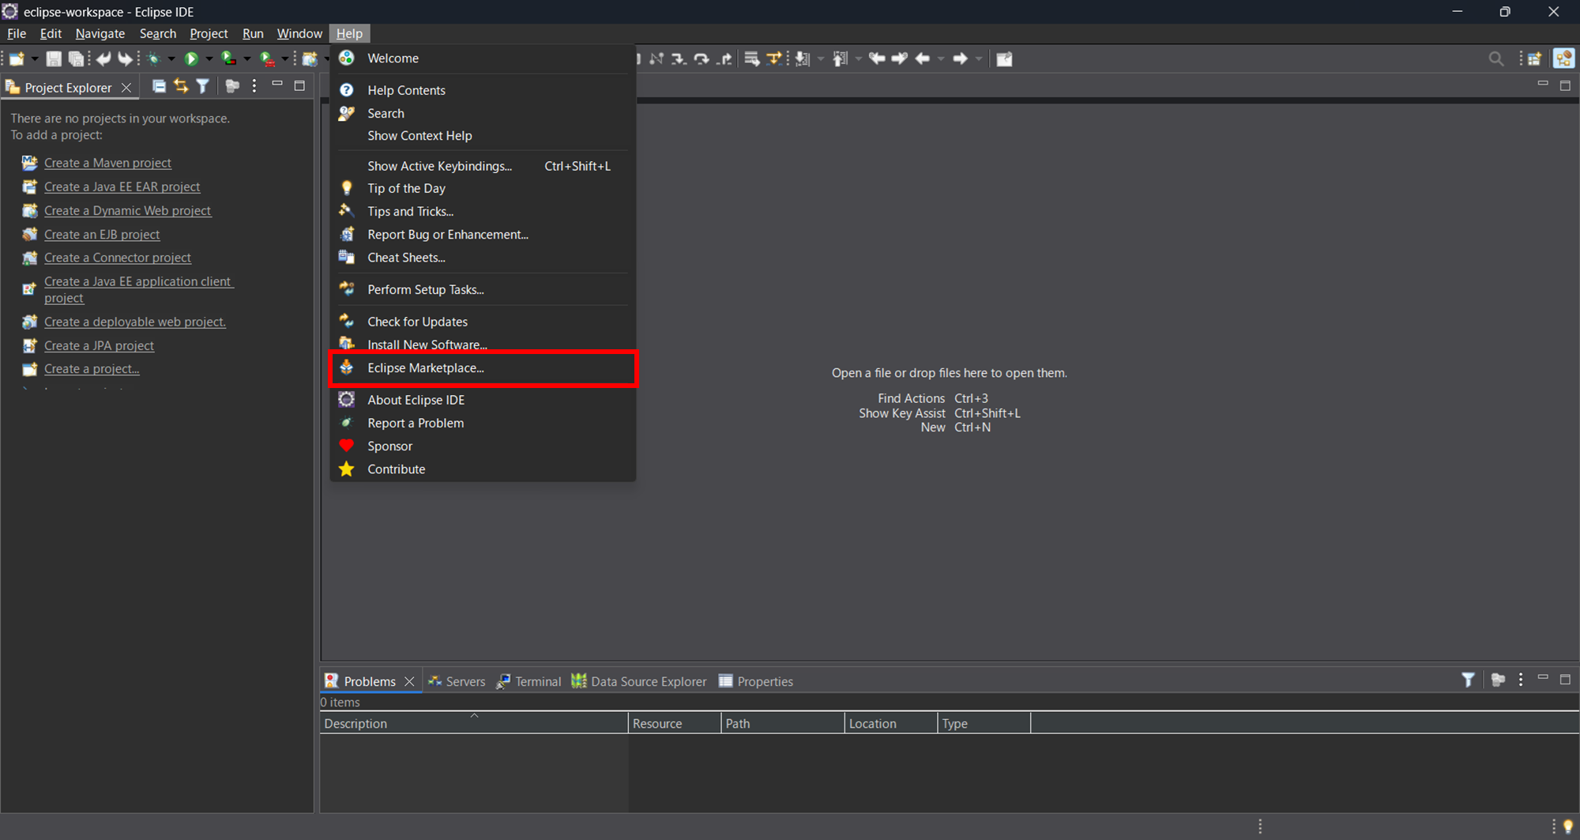The height and width of the screenshot is (840, 1580).
Task: Select Eclipse Marketplace menu entry
Action: tap(425, 368)
